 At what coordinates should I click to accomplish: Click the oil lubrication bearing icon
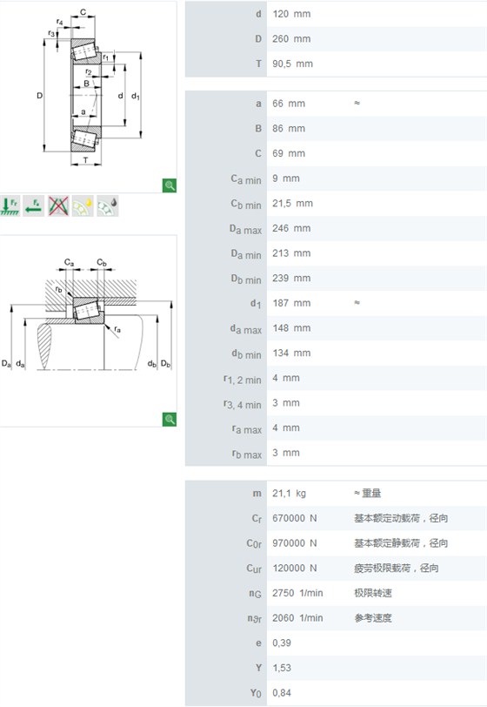(x=108, y=206)
